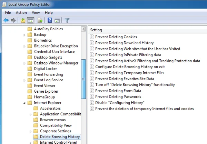This screenshot has height=144, width=207.
Task: Open the View menu
Action: [36, 13]
